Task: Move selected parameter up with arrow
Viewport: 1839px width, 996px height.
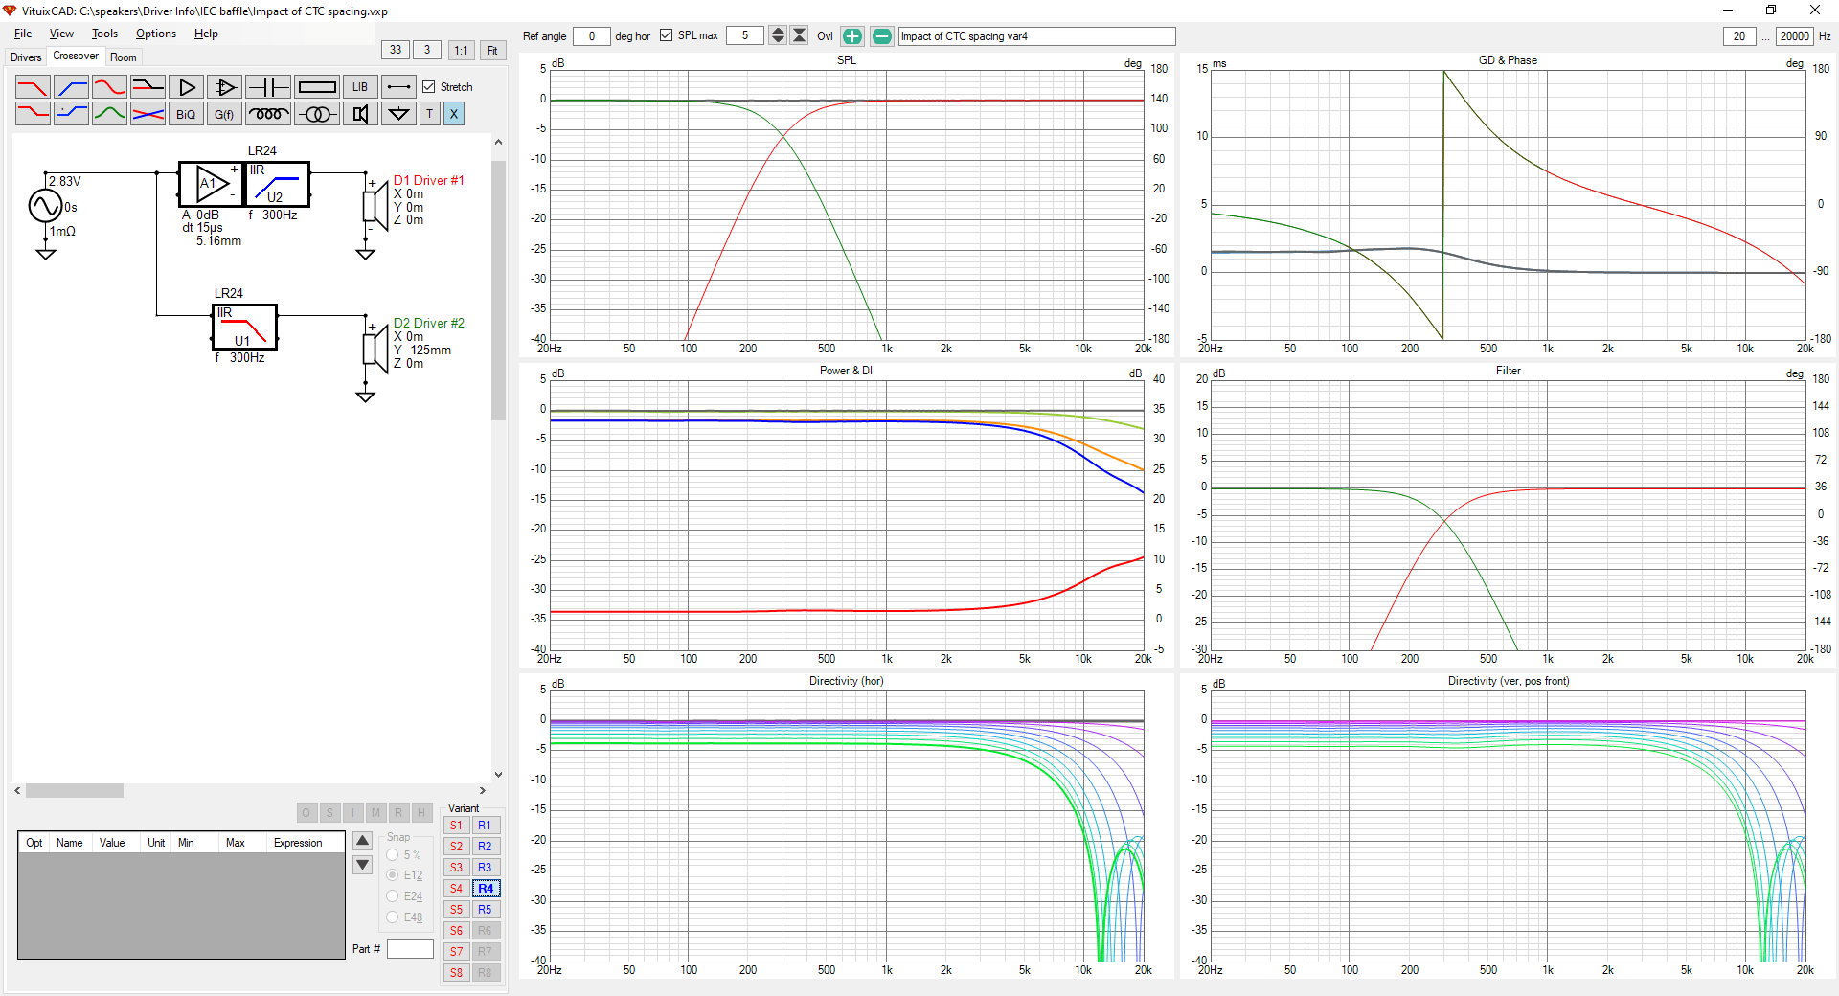Action: pyautogui.click(x=362, y=841)
